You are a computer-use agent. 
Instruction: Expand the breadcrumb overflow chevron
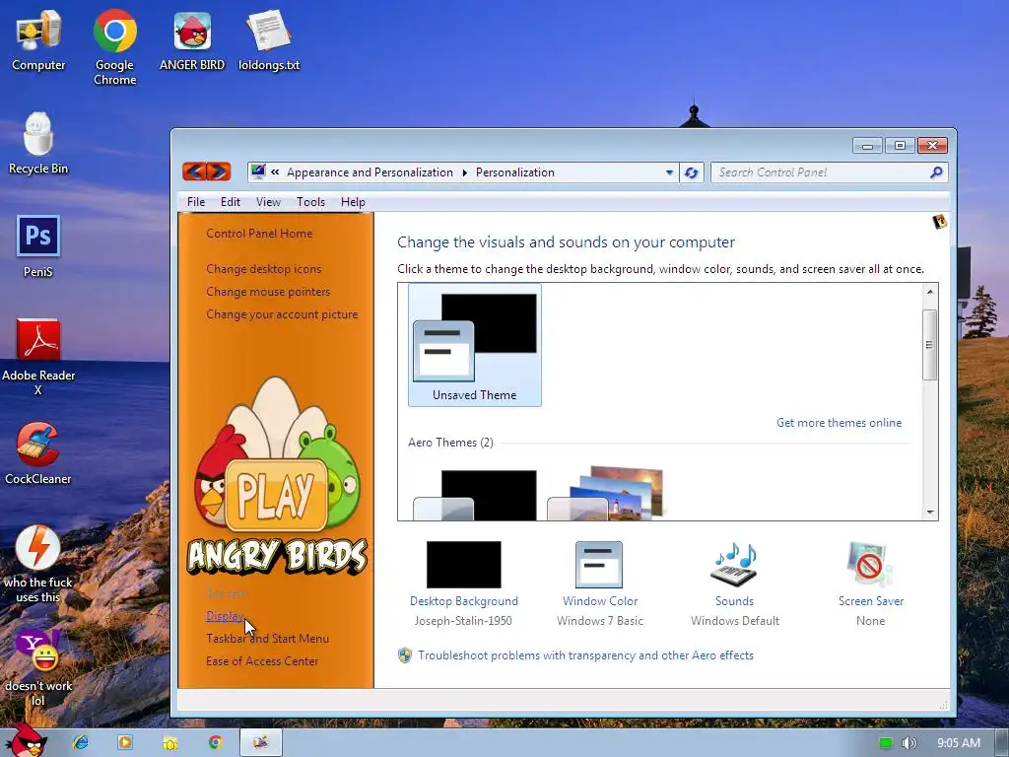coord(276,172)
